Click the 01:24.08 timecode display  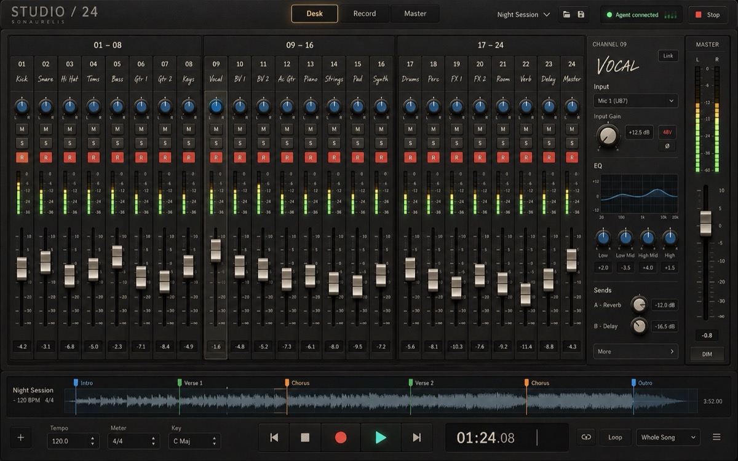[486, 438]
